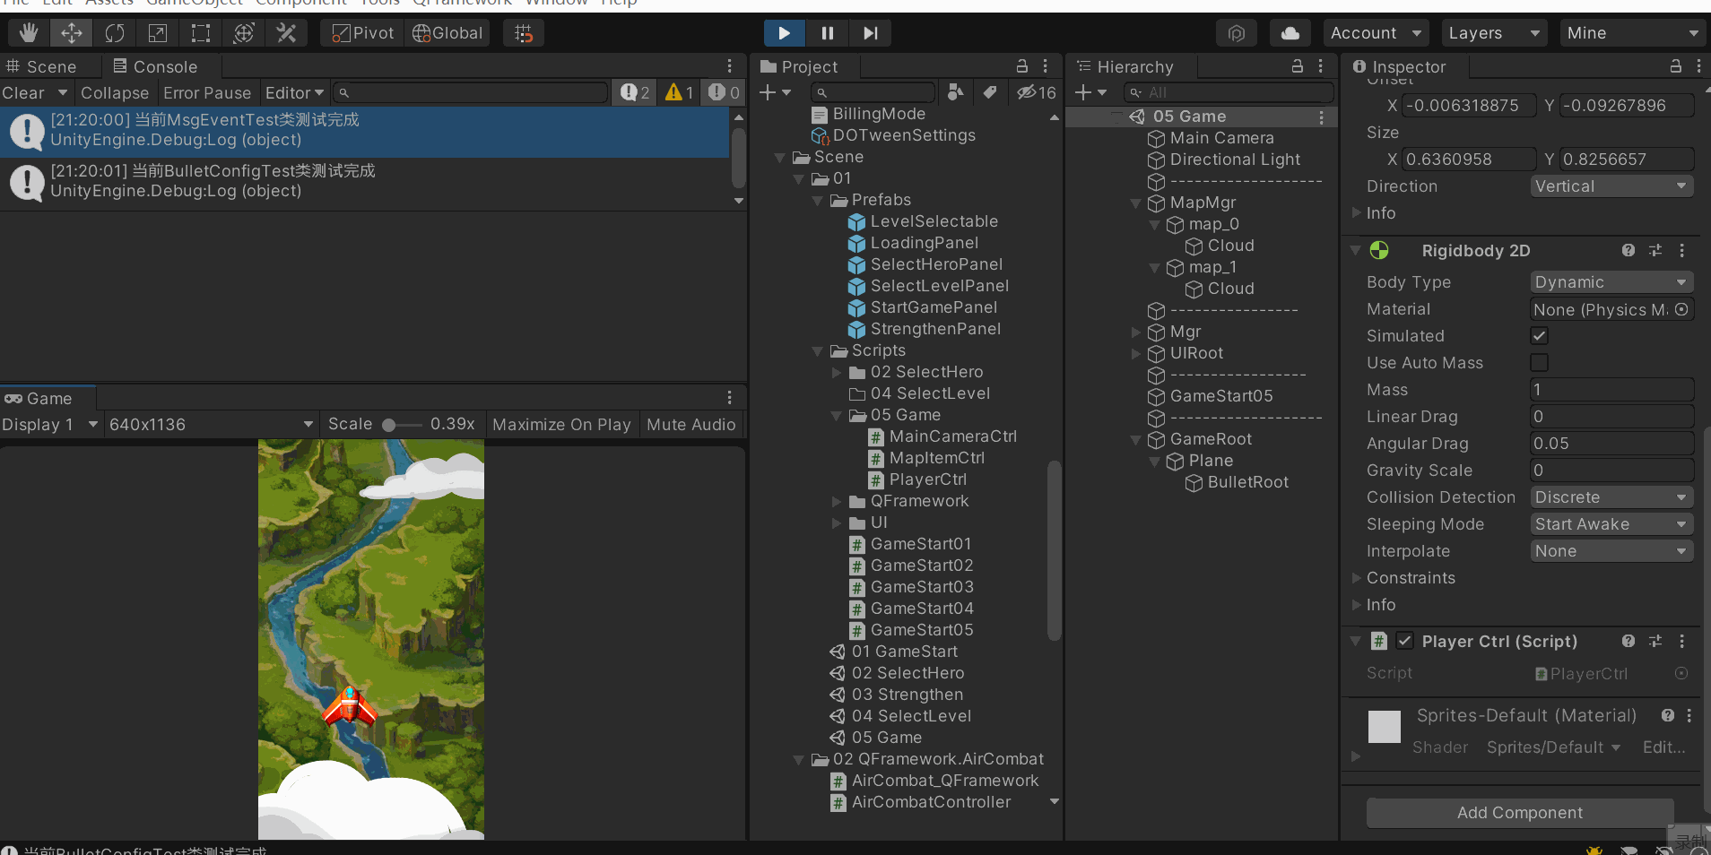Select Game view tab
The image size is (1711, 855).
click(x=39, y=398)
